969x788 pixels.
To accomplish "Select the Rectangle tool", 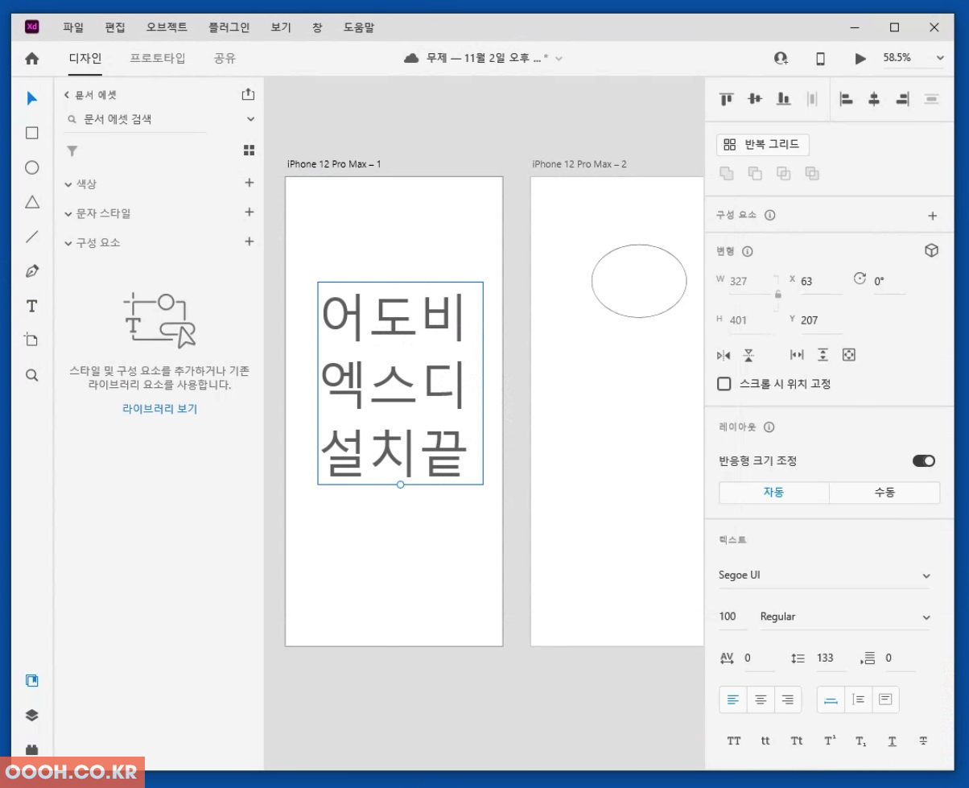I will (x=32, y=133).
